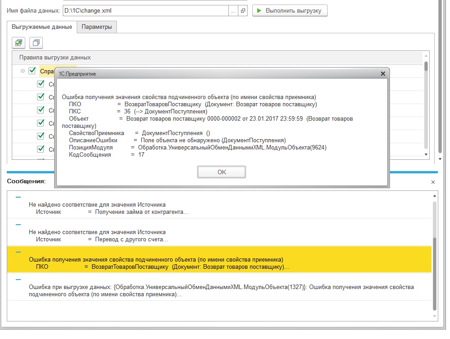The height and width of the screenshot is (339, 450).
Task: Close the Сообщения panel
Action: (x=433, y=182)
